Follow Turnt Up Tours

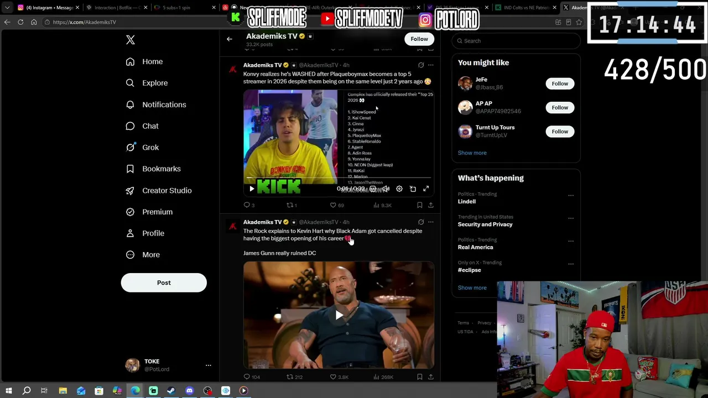[560, 132]
